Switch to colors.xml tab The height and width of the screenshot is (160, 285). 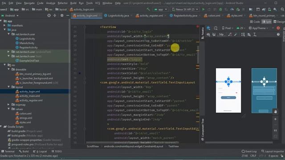[x=212, y=16]
